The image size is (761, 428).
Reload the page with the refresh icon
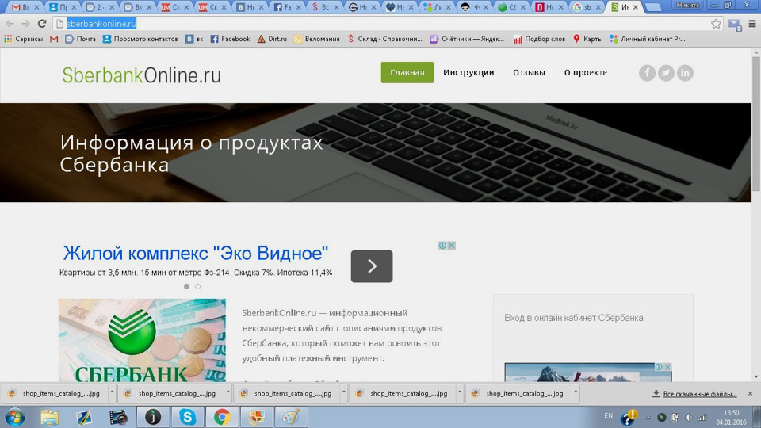pyautogui.click(x=42, y=24)
